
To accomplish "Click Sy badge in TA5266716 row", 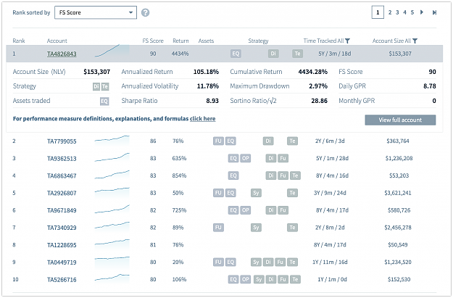I will (x=259, y=279).
